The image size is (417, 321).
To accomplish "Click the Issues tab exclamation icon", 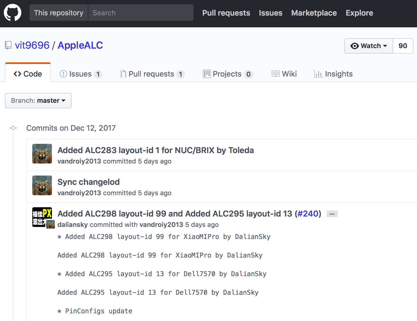I will click(x=63, y=74).
